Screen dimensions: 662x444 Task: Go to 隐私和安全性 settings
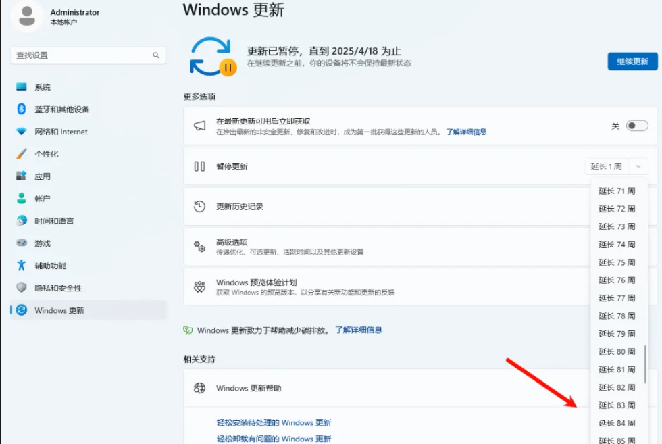pyautogui.click(x=88, y=288)
